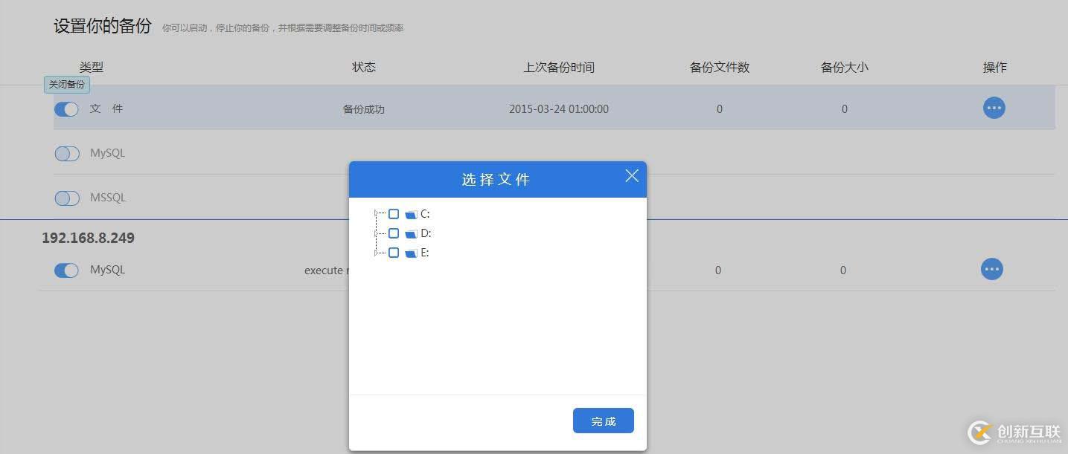Check the checkbox for drive C:
1068x454 pixels.
point(394,214)
